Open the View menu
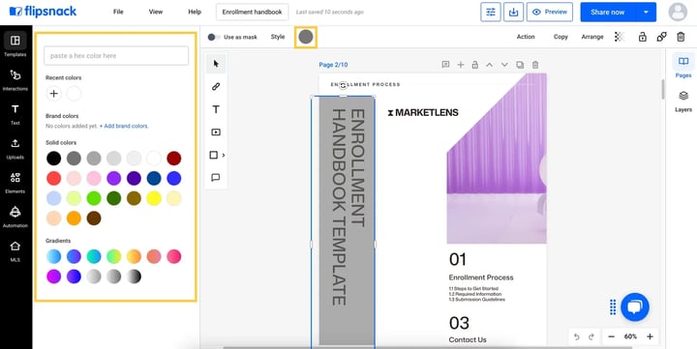 (156, 12)
